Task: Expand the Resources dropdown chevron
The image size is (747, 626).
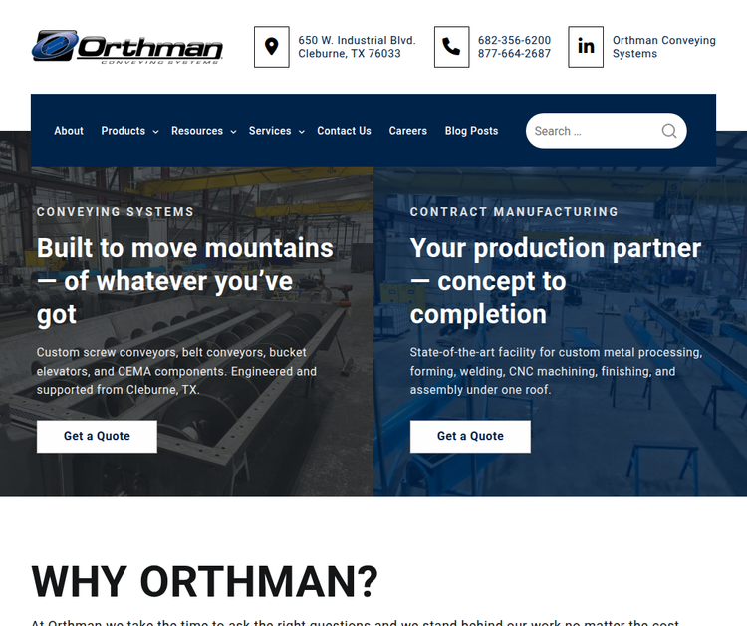Action: coord(233,132)
